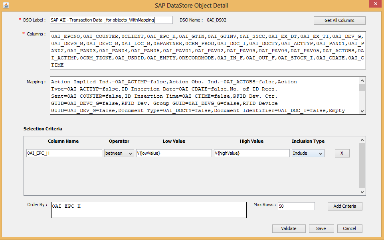The width and height of the screenshot is (384, 240).
Task: Click inside the Columns text area
Action: click(x=208, y=51)
